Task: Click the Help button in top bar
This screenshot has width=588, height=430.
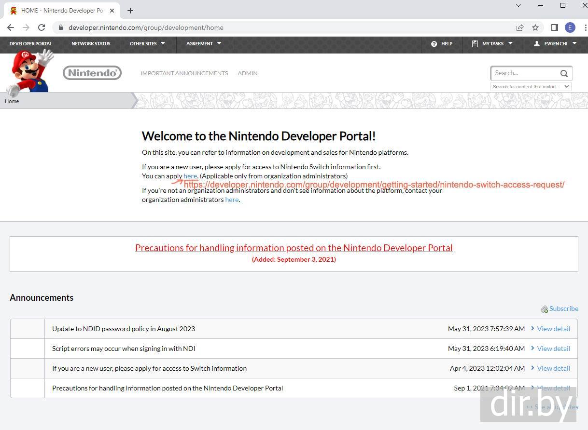Action: [442, 43]
